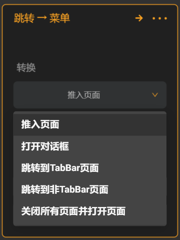Pick the 跳转到非TabBar页面 entry
The width and height of the screenshot is (180, 240).
[x=65, y=190]
